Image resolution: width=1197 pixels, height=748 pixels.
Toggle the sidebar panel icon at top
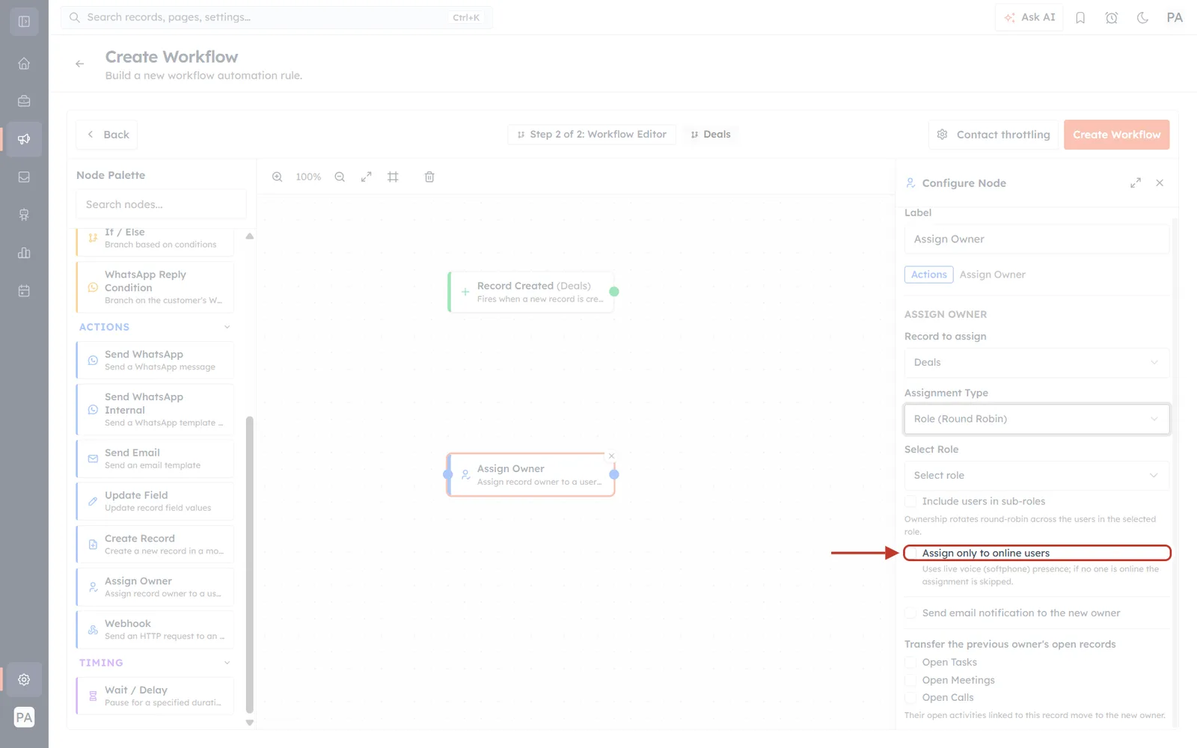click(24, 22)
